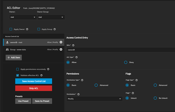Select Basic permissions type radio
The height and width of the screenshot is (112, 175).
click(68, 85)
